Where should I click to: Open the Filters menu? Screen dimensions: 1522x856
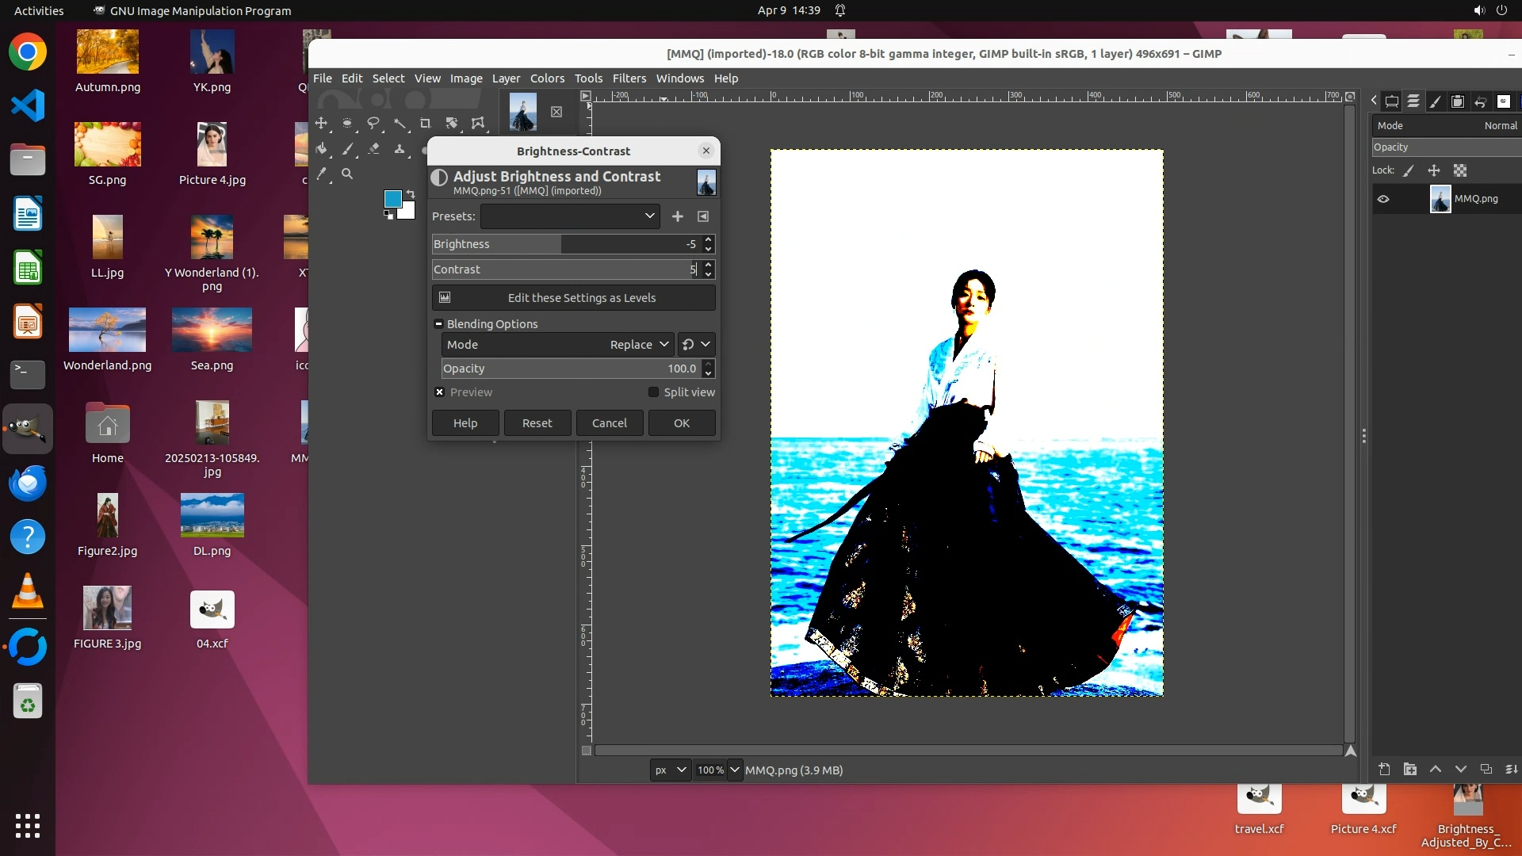tap(629, 78)
